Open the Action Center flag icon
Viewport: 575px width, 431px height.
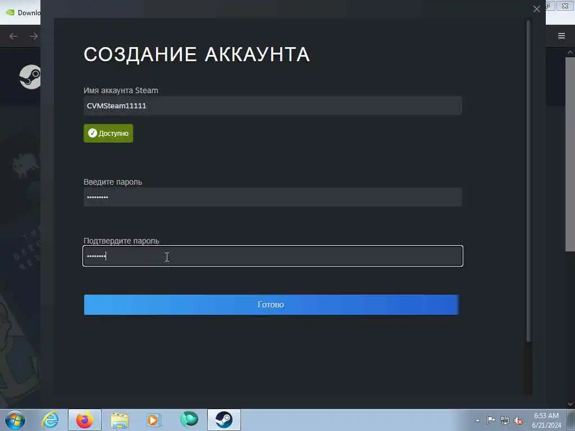click(490, 420)
